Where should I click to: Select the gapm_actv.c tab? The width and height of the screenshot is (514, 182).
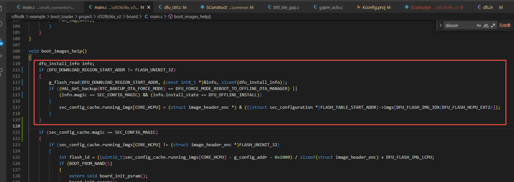pyautogui.click(x=330, y=7)
